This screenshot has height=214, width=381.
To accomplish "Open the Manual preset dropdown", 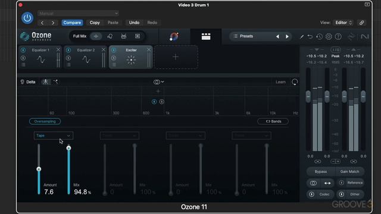I will [x=78, y=13].
